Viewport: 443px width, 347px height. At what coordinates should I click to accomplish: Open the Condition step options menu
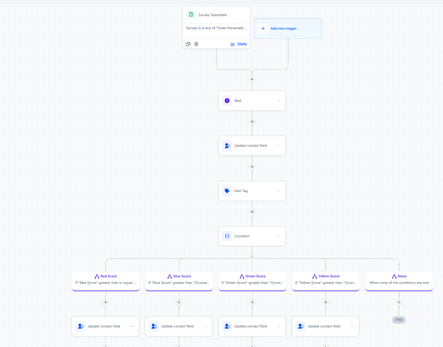click(279, 236)
